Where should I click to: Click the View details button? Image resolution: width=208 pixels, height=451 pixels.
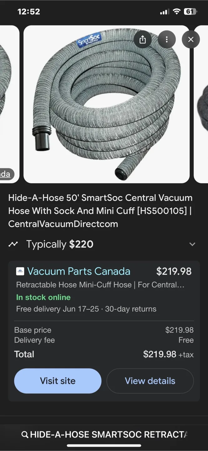pyautogui.click(x=150, y=381)
